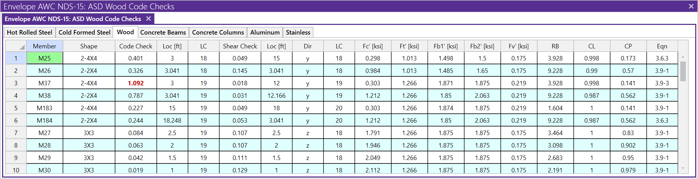Switch to the Hot Rolled Steel tab

point(30,32)
